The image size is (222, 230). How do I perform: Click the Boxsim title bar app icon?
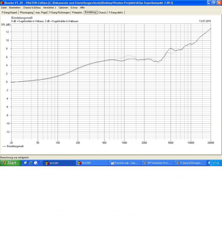point(2,3)
